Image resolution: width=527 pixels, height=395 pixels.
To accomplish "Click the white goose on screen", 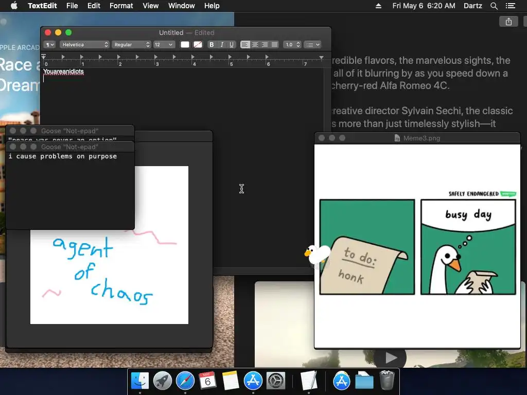I will (x=317, y=255).
